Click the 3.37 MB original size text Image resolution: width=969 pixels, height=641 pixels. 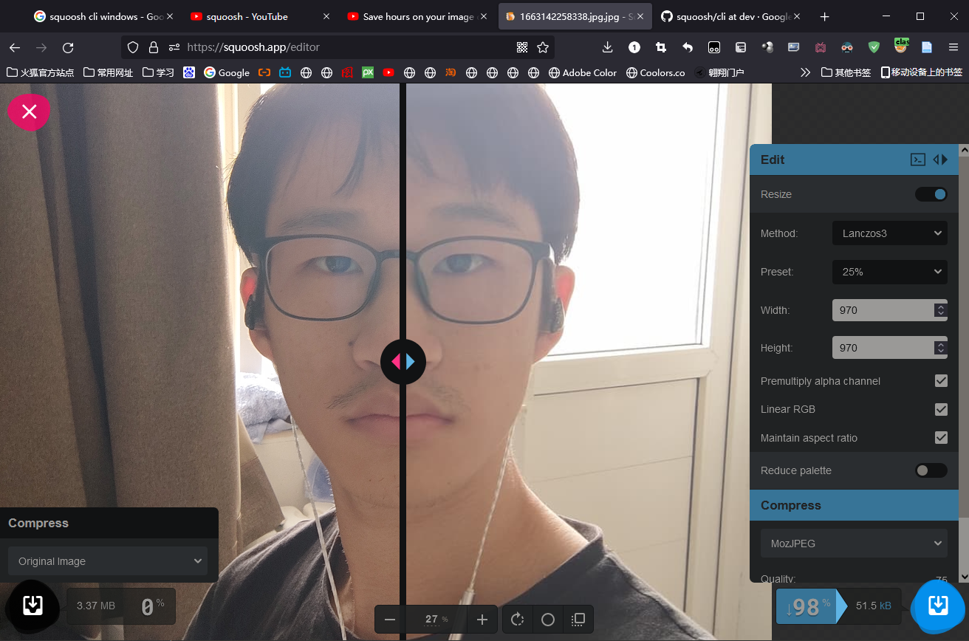[96, 606]
